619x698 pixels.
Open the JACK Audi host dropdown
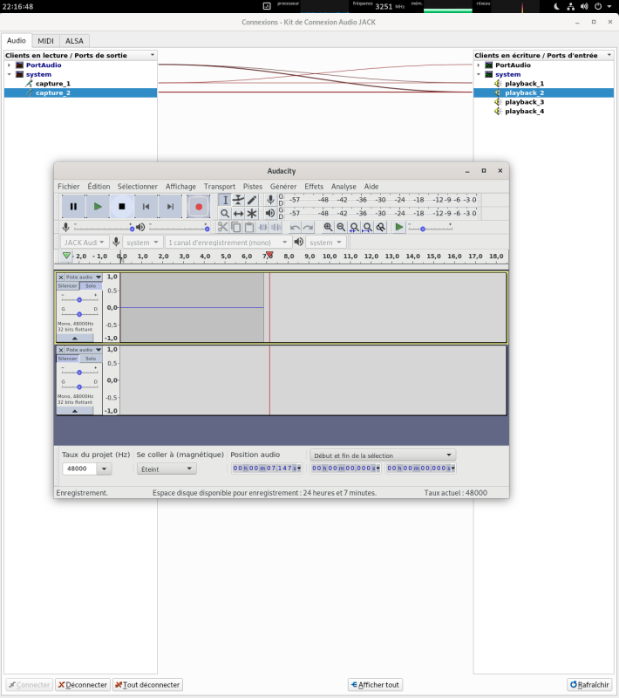[84, 243]
